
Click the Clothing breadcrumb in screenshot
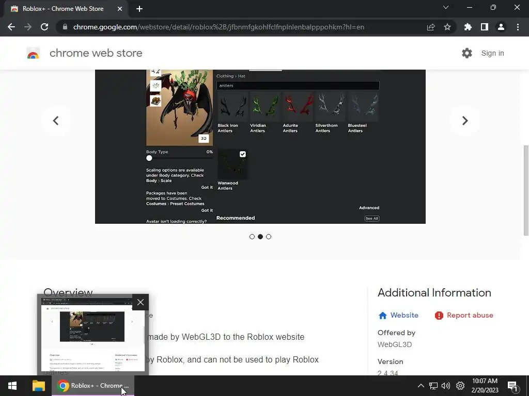point(225,76)
